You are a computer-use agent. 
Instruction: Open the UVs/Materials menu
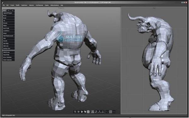tap(39, 5)
